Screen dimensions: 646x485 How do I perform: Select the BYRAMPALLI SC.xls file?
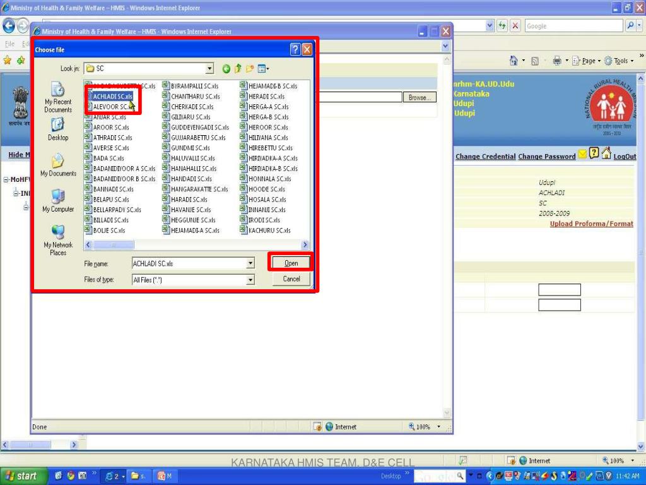pyautogui.click(x=191, y=86)
